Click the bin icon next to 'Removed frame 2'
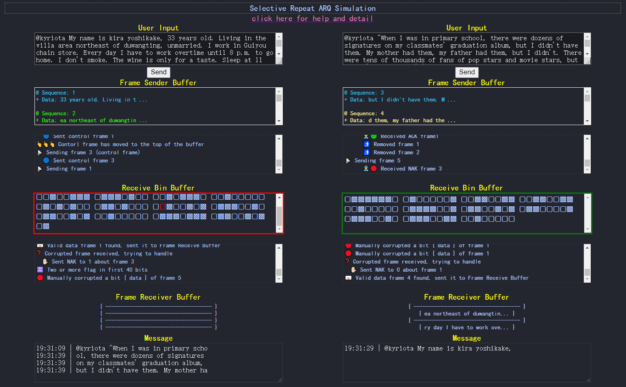Image resolution: width=626 pixels, height=387 pixels. point(366,152)
